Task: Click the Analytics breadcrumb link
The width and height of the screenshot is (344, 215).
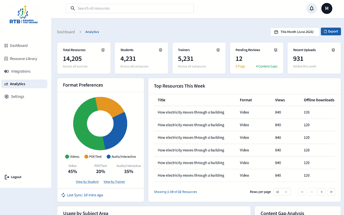Action: (x=92, y=32)
